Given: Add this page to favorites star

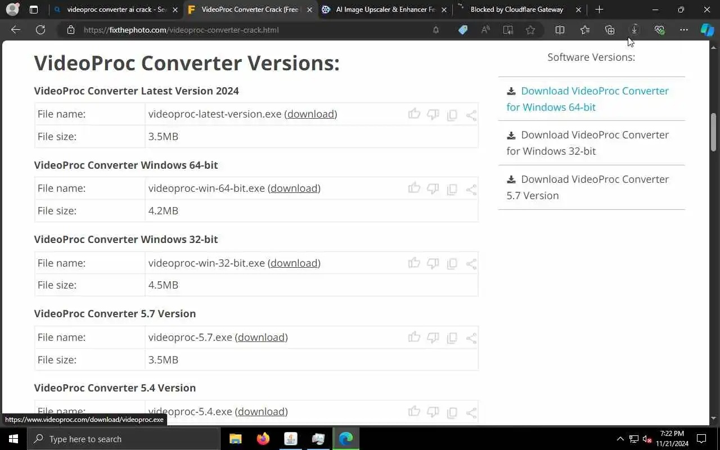Looking at the screenshot, I should click(x=530, y=30).
